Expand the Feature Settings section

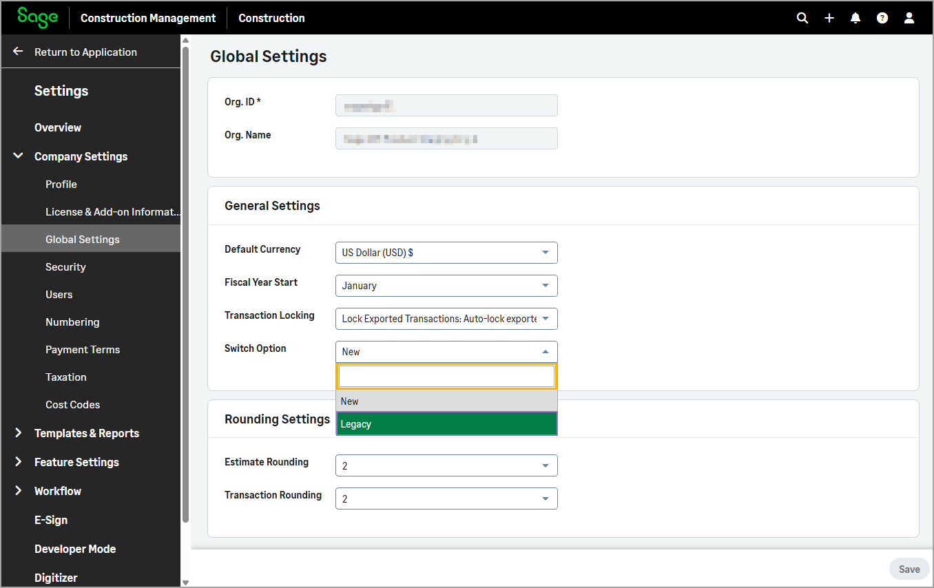pyautogui.click(x=19, y=462)
